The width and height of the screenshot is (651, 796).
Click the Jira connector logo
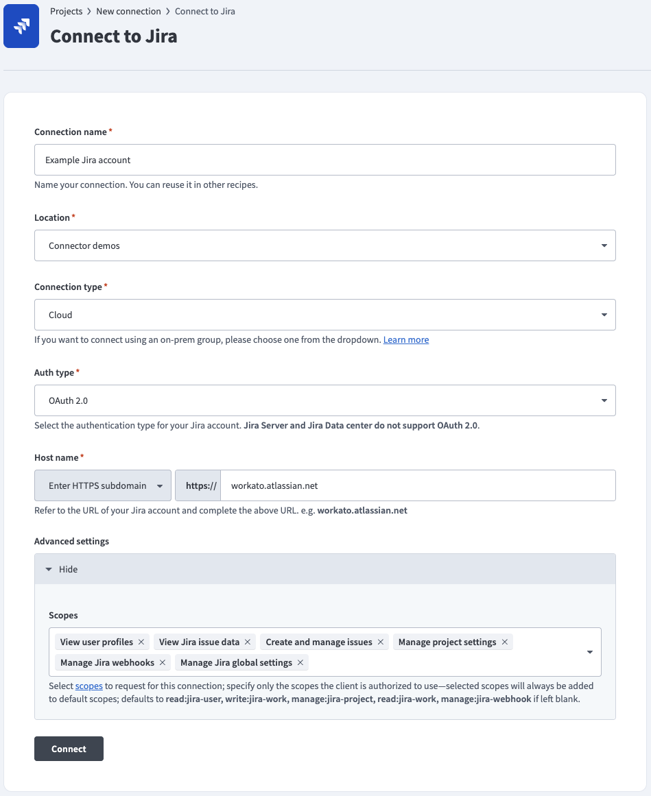[x=21, y=25]
